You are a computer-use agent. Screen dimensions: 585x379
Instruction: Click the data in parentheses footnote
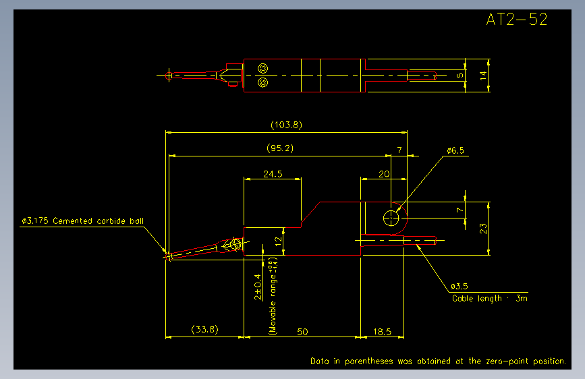pos(438,361)
